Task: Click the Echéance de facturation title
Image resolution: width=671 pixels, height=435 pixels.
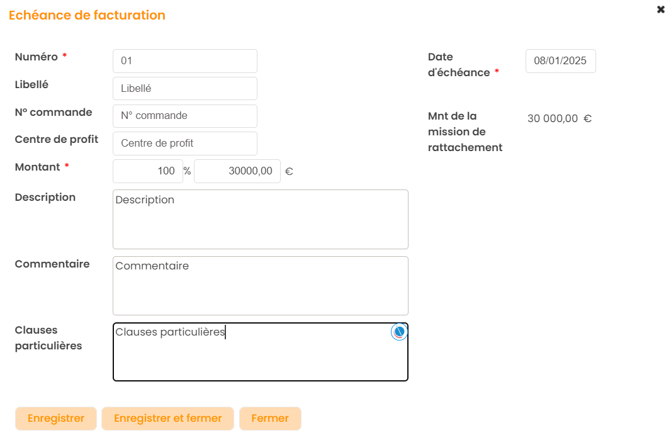Action: [x=87, y=15]
